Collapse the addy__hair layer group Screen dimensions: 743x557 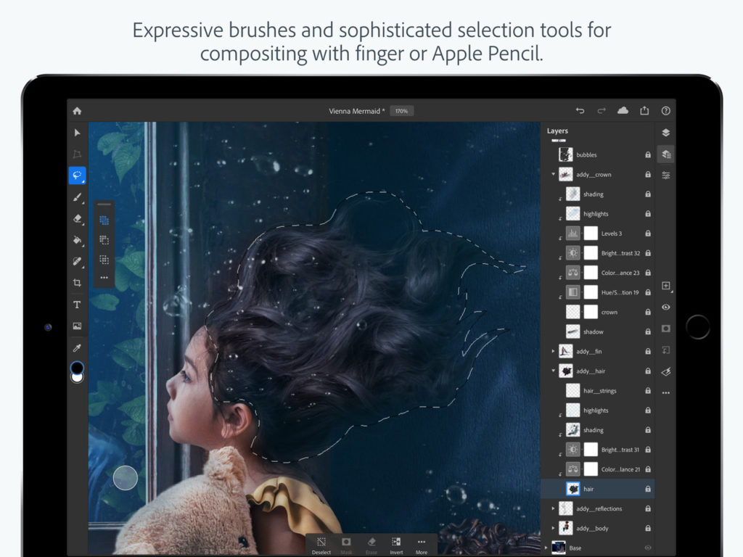[x=553, y=371]
